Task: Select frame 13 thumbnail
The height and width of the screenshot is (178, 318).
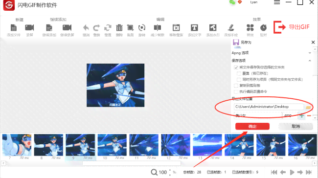Action: pos(207,145)
